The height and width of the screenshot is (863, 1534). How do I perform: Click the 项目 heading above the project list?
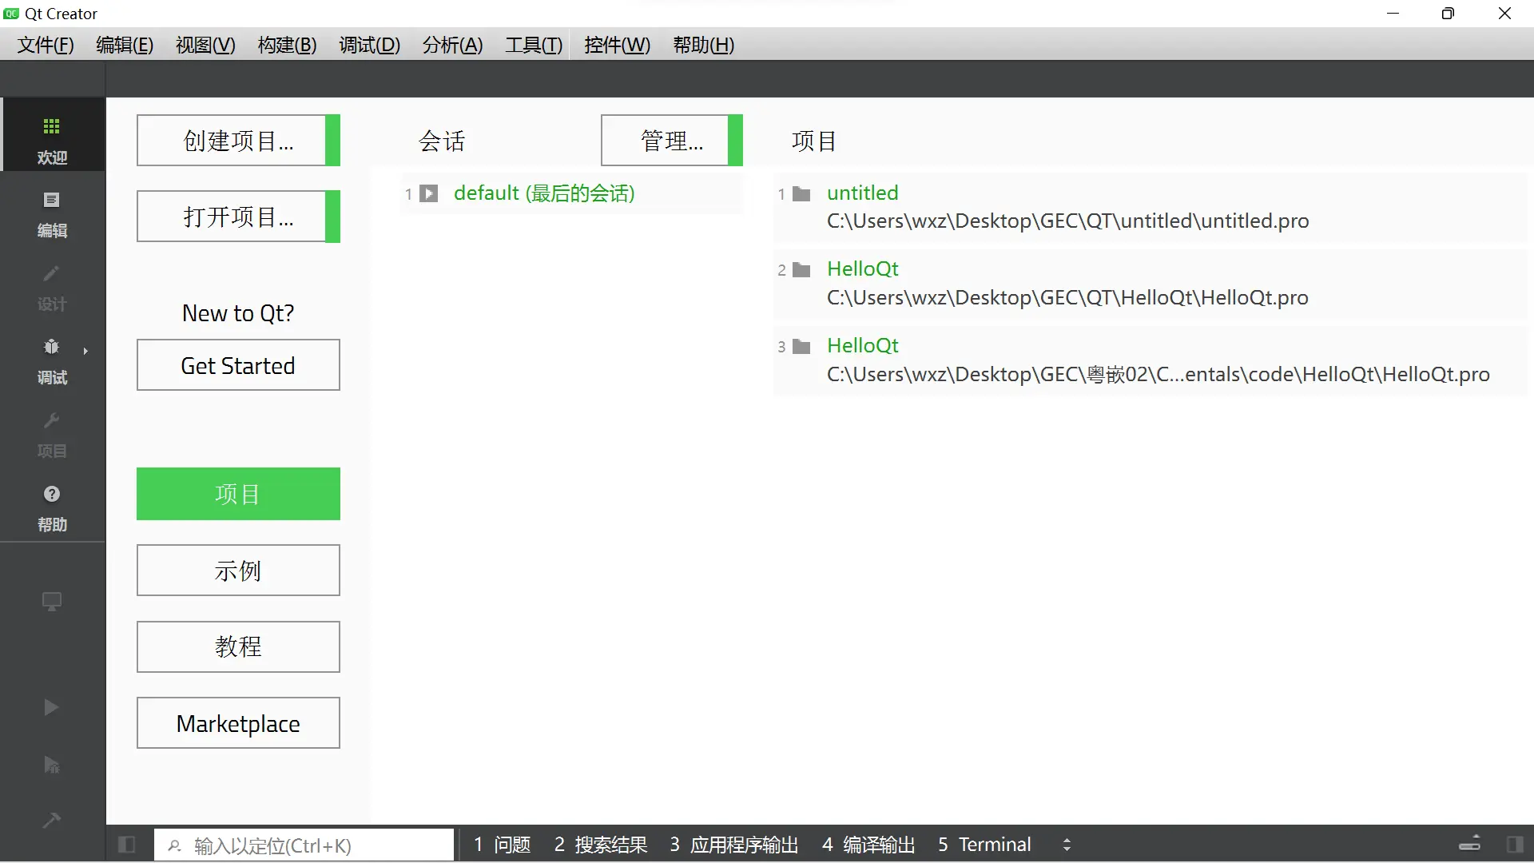[814, 141]
